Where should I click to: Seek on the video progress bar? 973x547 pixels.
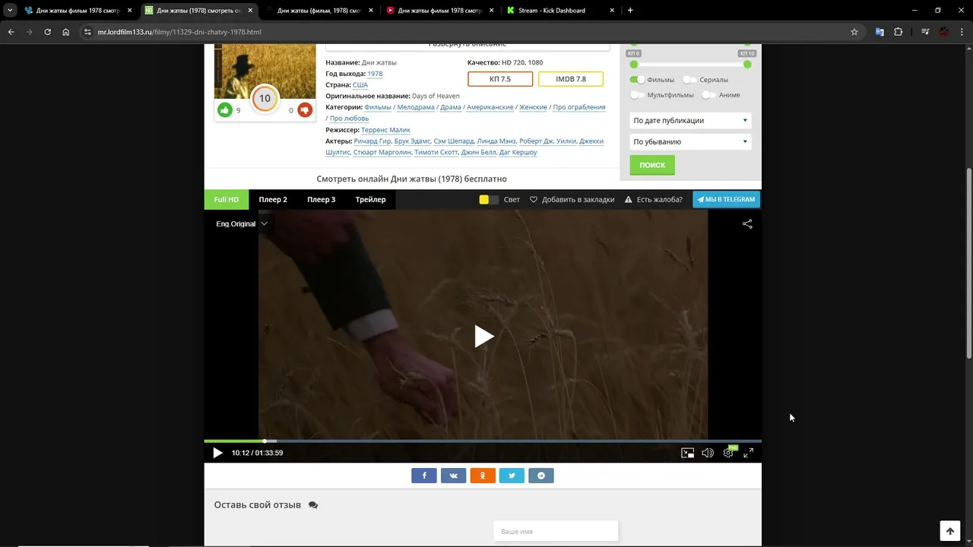483,441
